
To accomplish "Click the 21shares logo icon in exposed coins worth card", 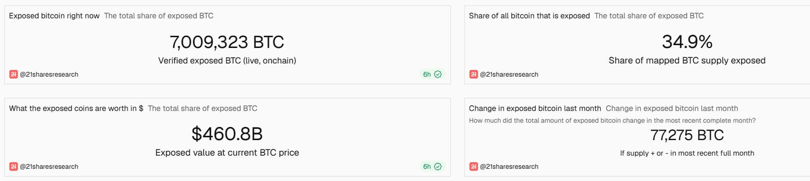I will tap(13, 166).
